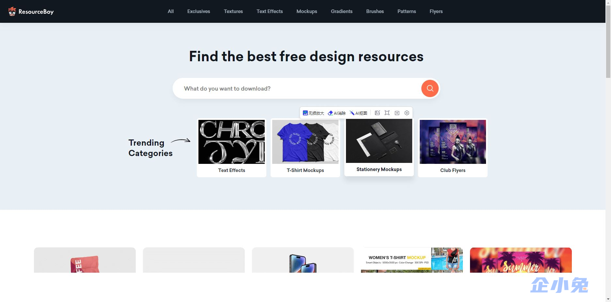Open the Exclusives link in the header
Viewport: 611px width, 302px height.
[x=199, y=11]
